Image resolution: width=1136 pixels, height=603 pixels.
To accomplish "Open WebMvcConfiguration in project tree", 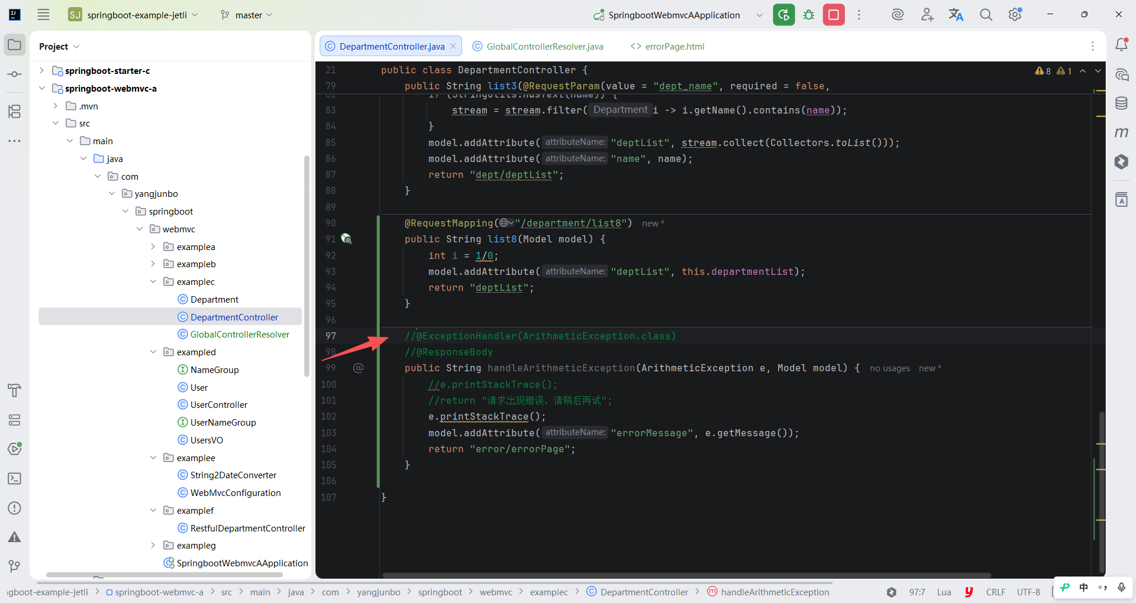I will [235, 492].
